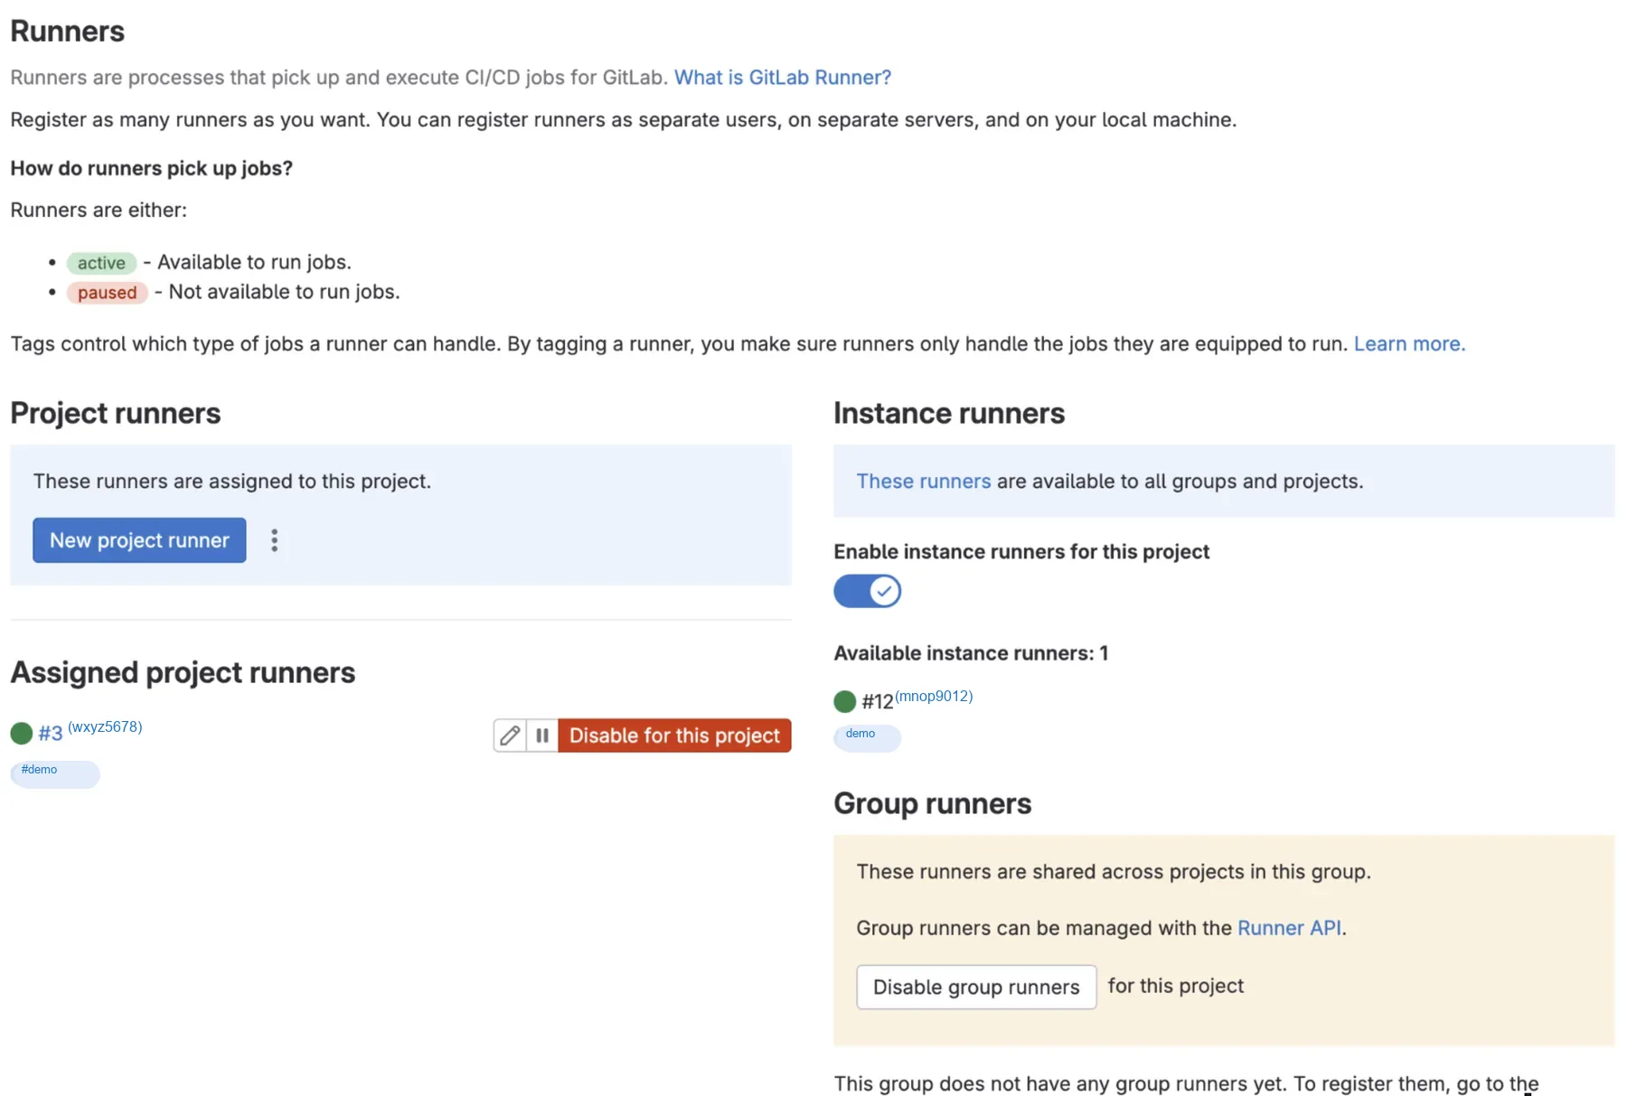Click the edit pencil icon for runner #3

pos(510,735)
